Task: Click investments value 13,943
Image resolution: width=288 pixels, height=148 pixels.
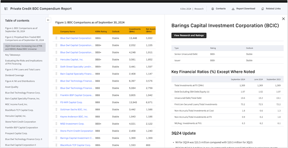Action: point(133,102)
